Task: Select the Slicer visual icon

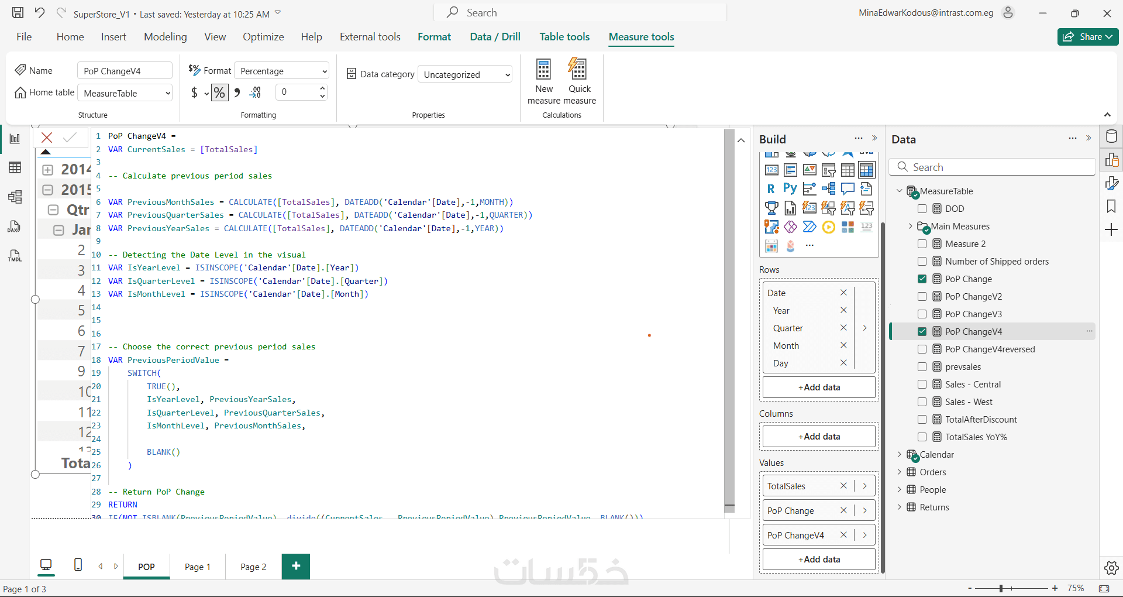Action: pyautogui.click(x=828, y=170)
